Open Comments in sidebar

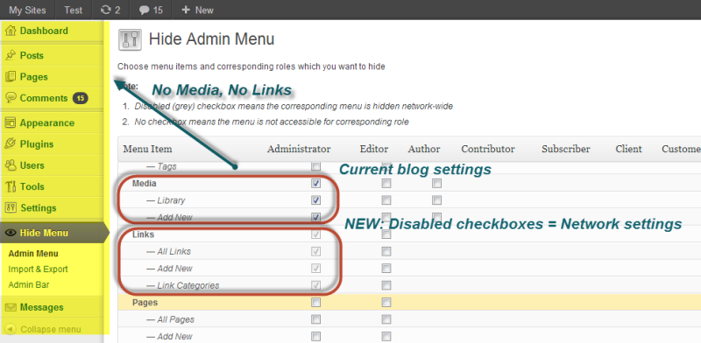43,98
